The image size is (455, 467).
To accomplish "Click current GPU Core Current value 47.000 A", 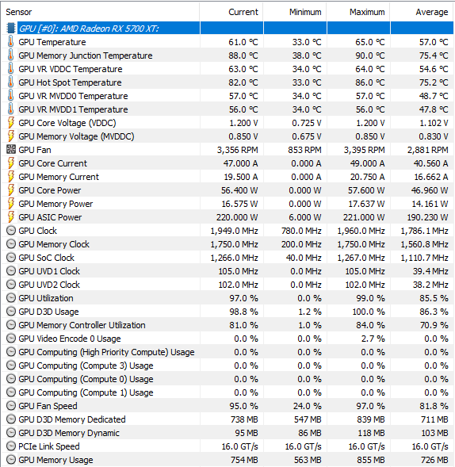I will click(x=241, y=163).
